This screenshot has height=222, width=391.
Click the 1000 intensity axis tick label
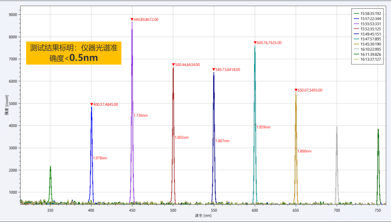pyautogui.click(x=13, y=192)
